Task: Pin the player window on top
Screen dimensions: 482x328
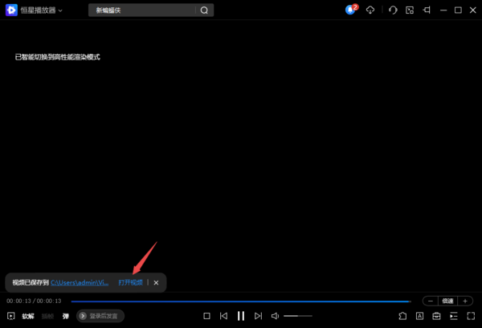Action: 427,10
